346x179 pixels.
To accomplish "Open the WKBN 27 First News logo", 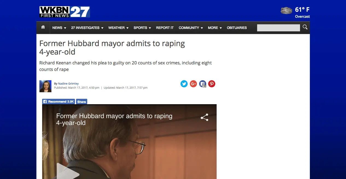I will coord(65,12).
